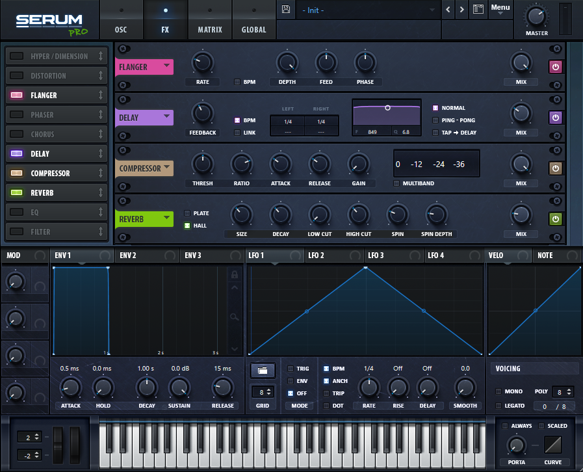Select the PLATE reverb type
Viewport: 583px width, 472px height.
point(187,213)
